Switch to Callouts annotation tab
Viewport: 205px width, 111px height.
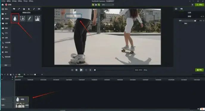pyautogui.click(x=14, y=9)
